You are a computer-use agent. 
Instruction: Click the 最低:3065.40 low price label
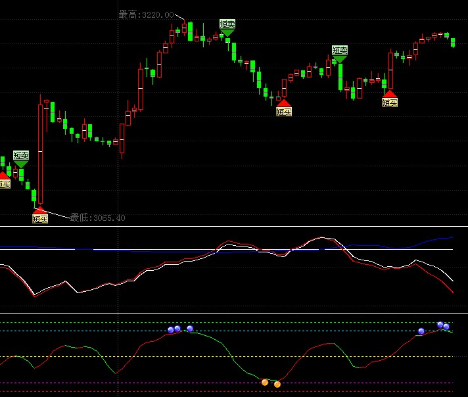tap(97, 218)
